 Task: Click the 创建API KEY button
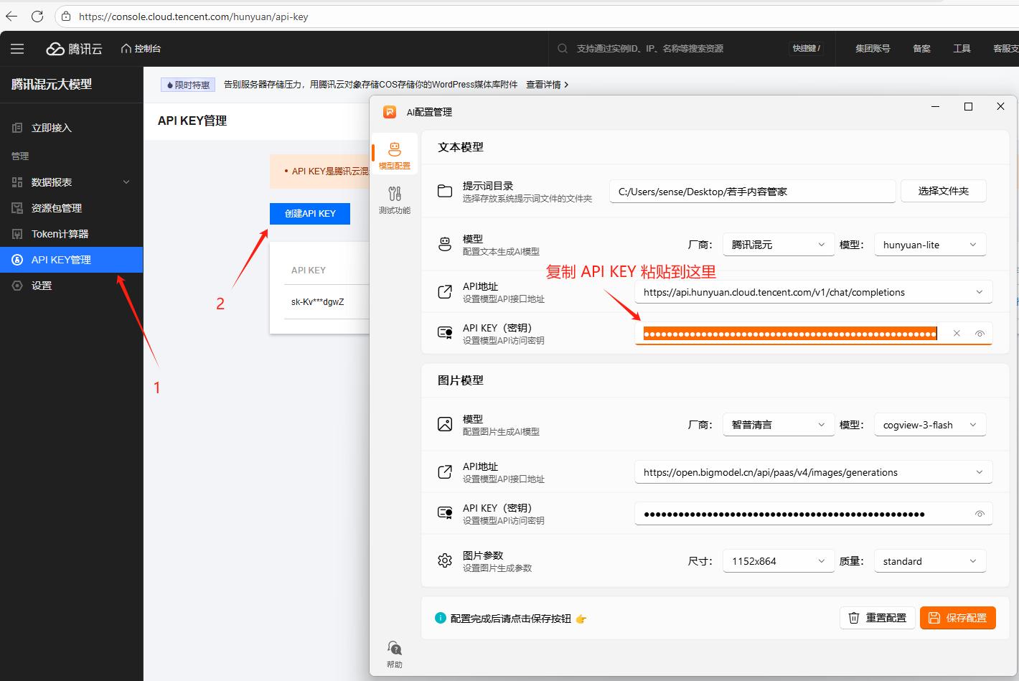pos(309,213)
